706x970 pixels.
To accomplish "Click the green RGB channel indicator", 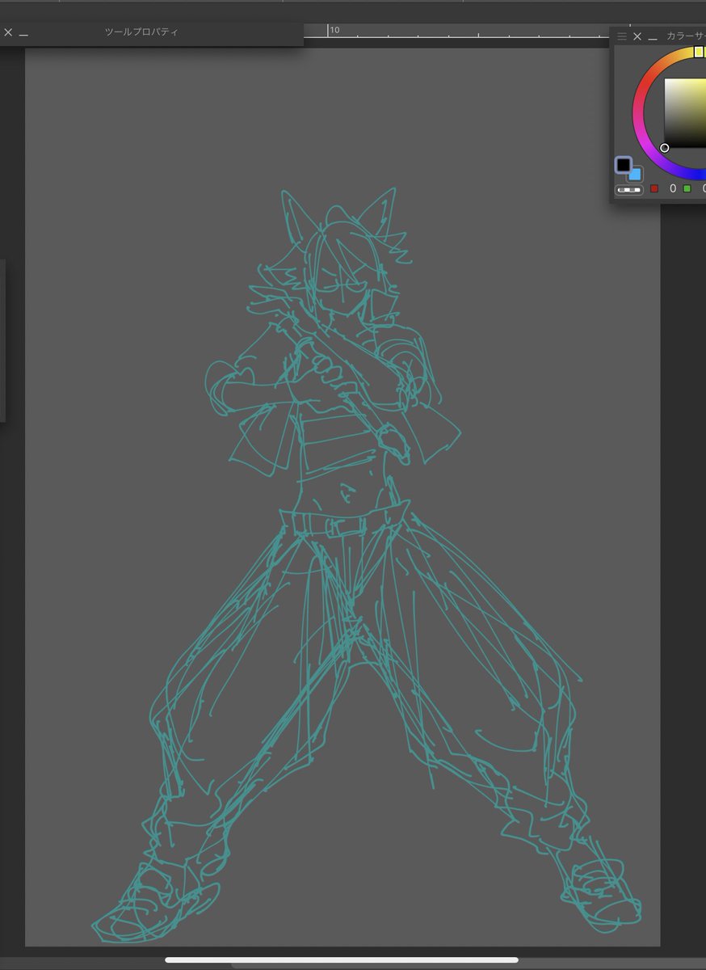I will (x=687, y=188).
